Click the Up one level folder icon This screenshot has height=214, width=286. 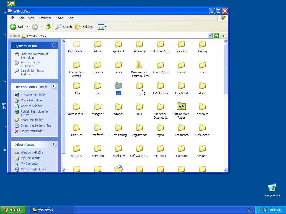[x=48, y=27]
